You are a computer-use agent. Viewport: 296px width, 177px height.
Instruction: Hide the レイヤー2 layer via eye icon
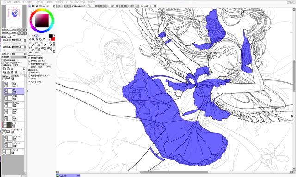6,137
